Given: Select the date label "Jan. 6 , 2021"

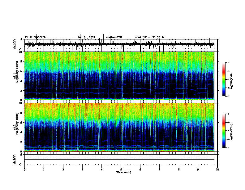Looking at the screenshot, I should click(86, 37).
